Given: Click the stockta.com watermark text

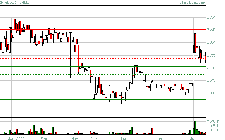Looking at the screenshot, I should [x=192, y=2].
